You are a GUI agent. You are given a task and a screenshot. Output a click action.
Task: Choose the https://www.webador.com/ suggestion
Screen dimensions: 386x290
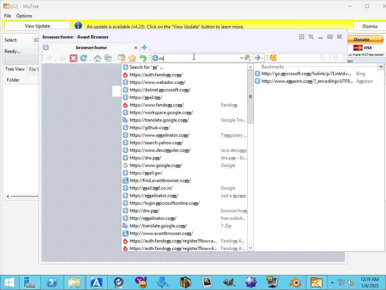point(185,82)
